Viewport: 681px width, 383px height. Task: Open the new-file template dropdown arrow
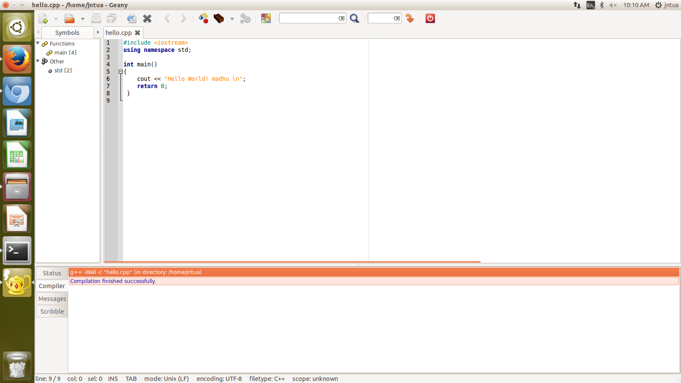tap(56, 19)
